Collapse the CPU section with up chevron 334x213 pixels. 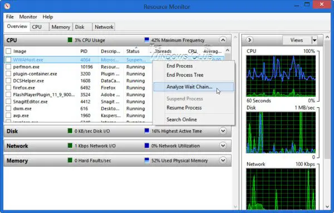(223, 40)
